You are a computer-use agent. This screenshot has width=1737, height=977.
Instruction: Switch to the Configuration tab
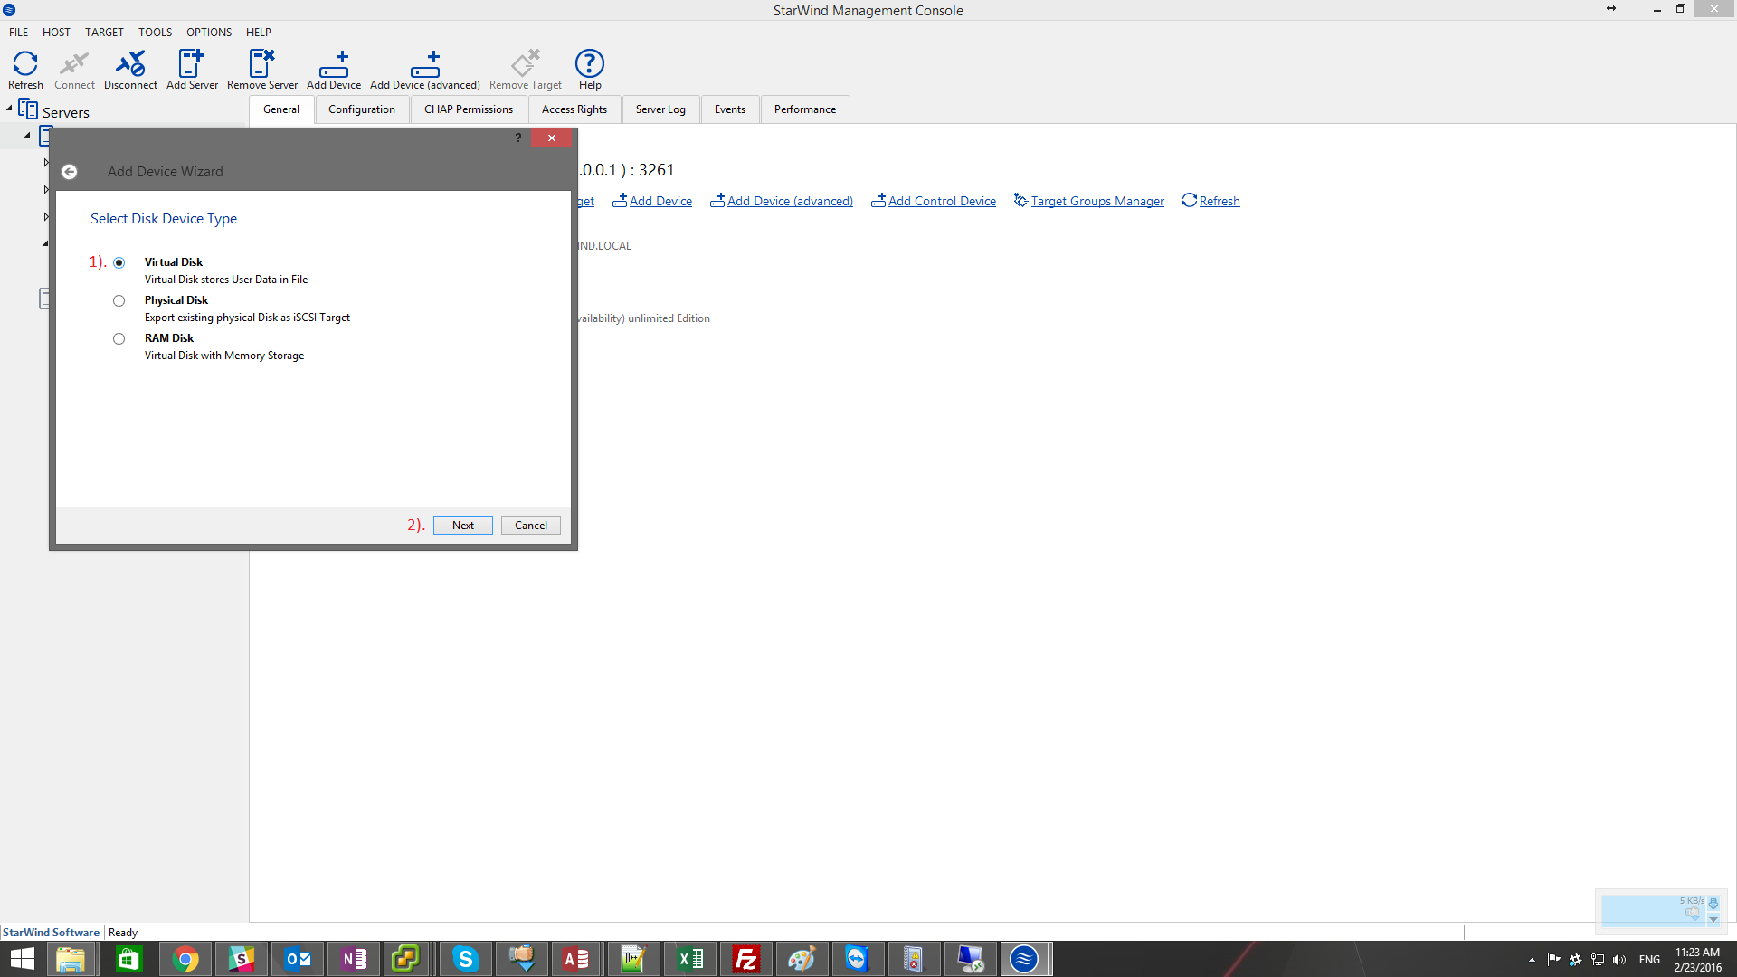pyautogui.click(x=362, y=109)
